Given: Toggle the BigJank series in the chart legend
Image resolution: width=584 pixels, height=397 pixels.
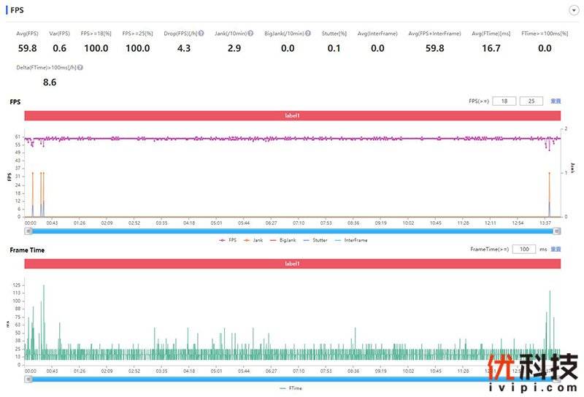Looking at the screenshot, I should tap(283, 240).
